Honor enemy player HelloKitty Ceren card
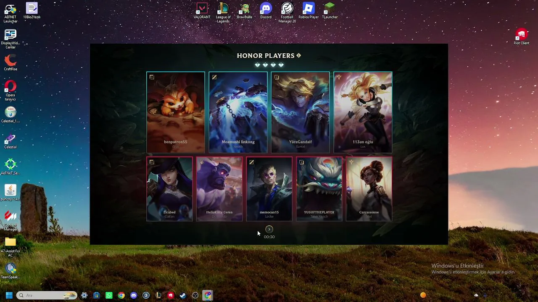Image resolution: width=538 pixels, height=302 pixels. coord(219,189)
